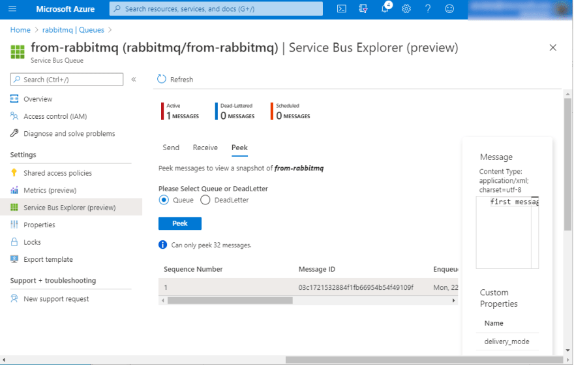Click breadcrumb chevron after rabbitmq | Queues
574x365 pixels.
pyautogui.click(x=110, y=30)
